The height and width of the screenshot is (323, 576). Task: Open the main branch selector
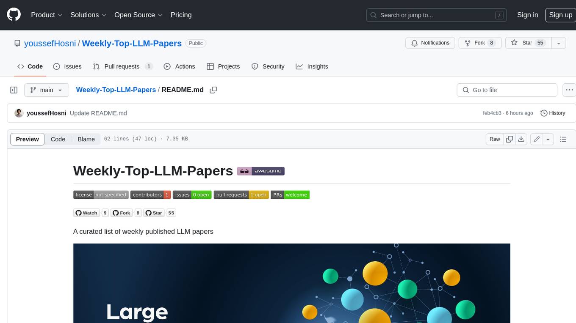coord(46,90)
